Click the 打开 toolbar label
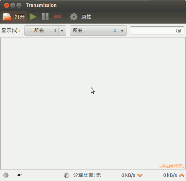Image resolution: width=186 pixels, height=181 pixels. tap(20, 17)
